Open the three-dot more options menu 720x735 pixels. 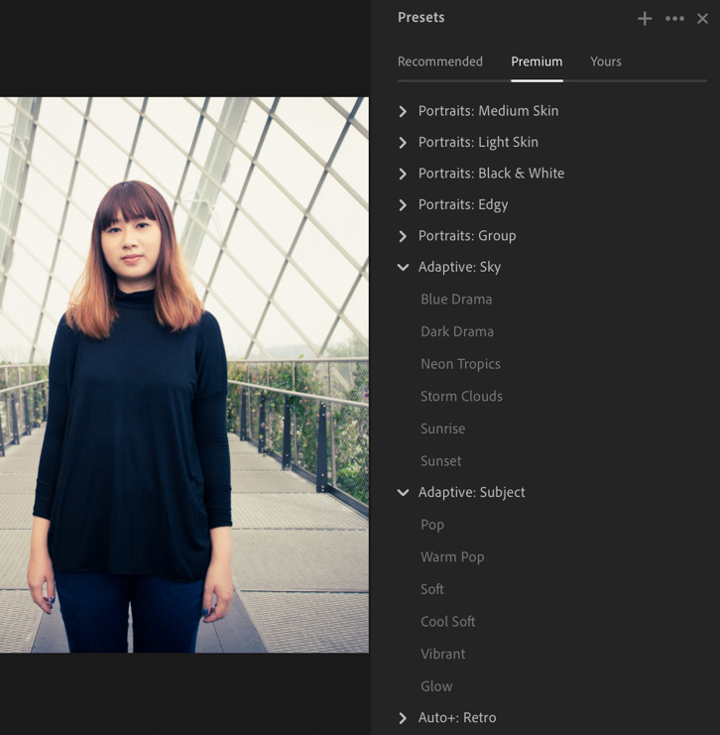coord(674,19)
